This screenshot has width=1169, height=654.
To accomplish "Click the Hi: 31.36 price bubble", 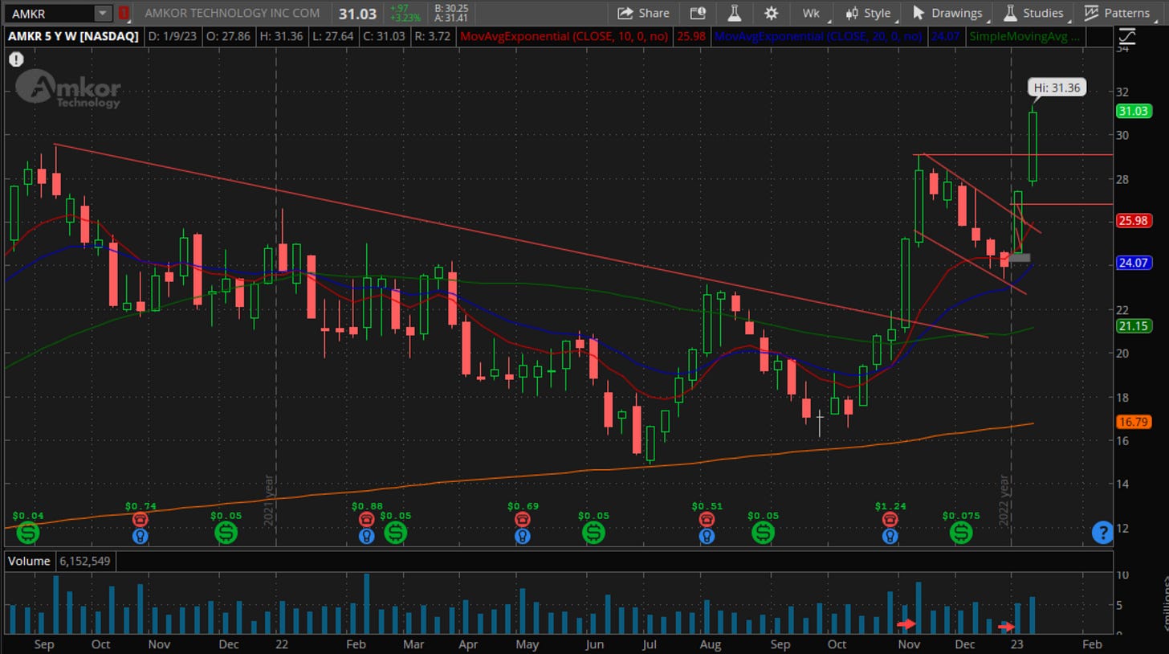I will point(1057,88).
